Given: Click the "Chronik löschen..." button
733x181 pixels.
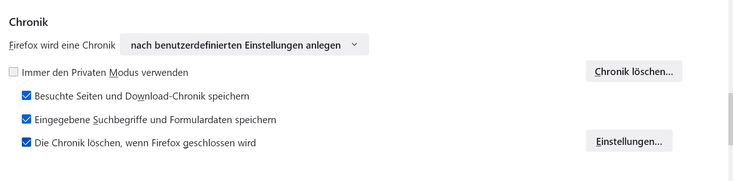Looking at the screenshot, I should point(634,71).
